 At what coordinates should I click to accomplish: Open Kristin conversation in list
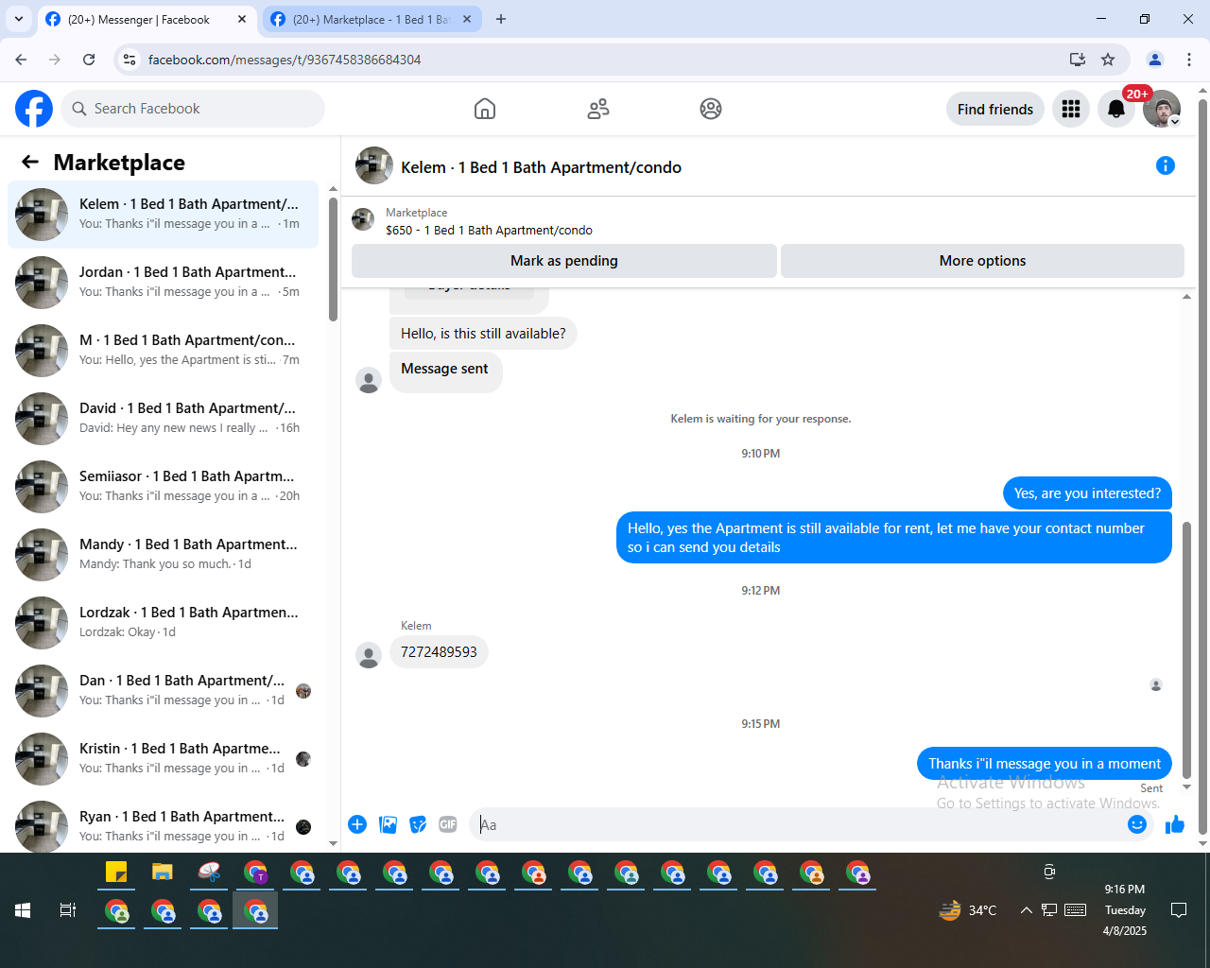[x=164, y=759]
